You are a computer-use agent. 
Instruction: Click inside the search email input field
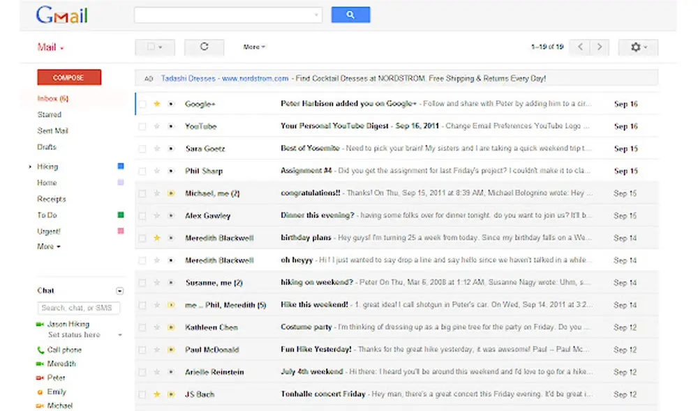223,15
